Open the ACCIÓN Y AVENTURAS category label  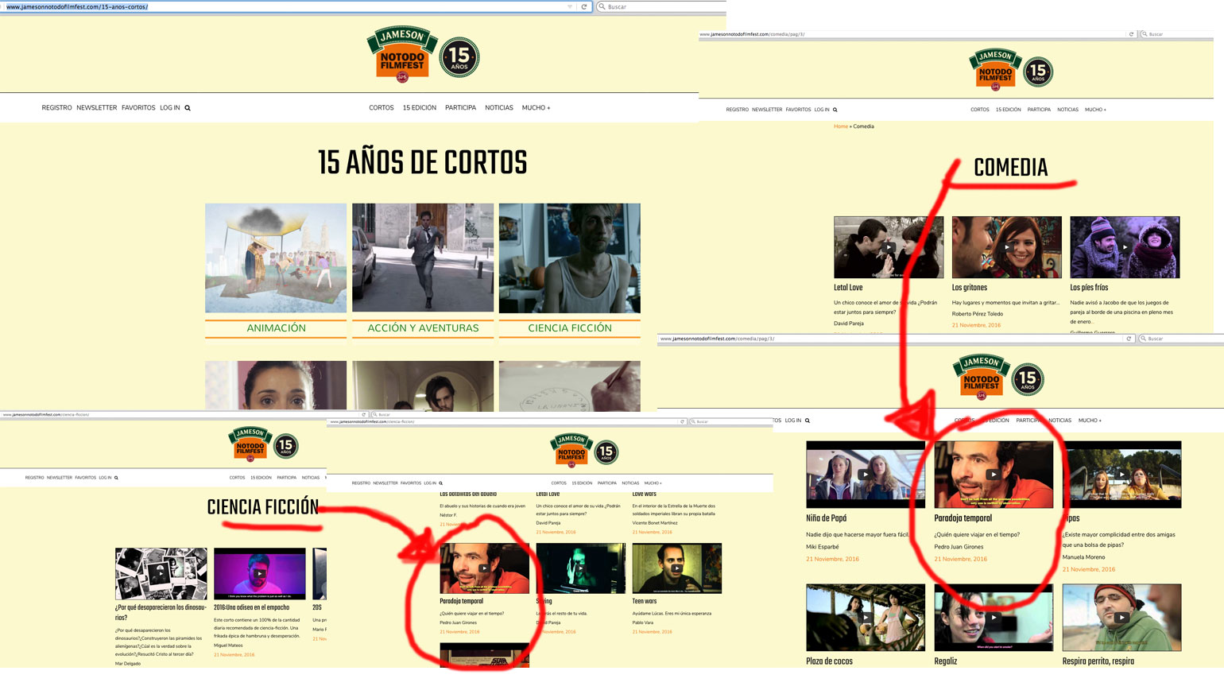(x=423, y=328)
